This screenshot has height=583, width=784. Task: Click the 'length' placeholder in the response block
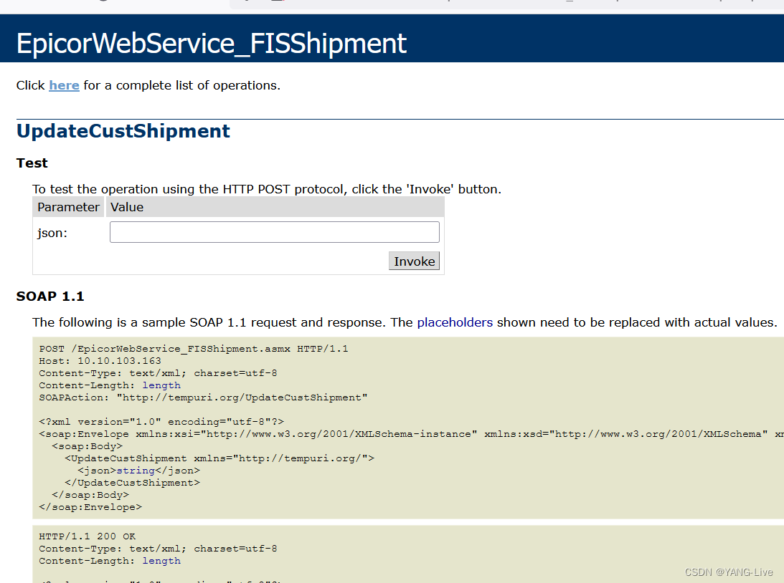point(161,561)
